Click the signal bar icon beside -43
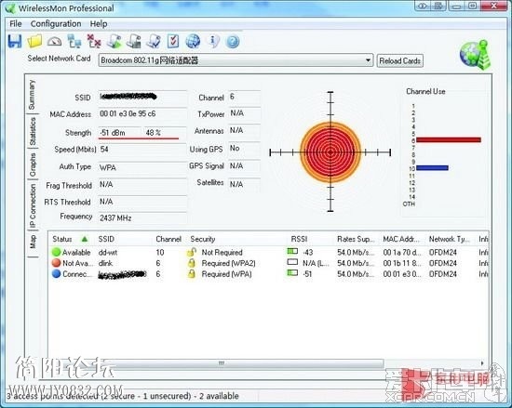512x408 pixels. pyautogui.click(x=292, y=251)
